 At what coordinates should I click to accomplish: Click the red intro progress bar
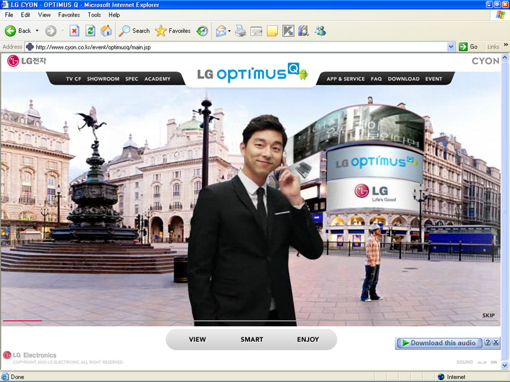tap(22, 321)
